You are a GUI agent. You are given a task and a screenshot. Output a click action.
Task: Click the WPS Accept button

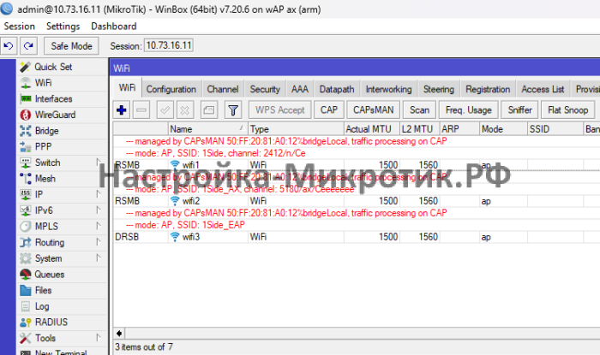279,110
